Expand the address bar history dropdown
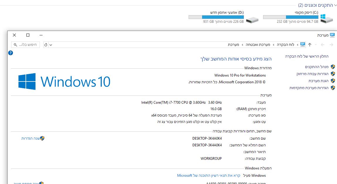The height and width of the screenshot is (184, 337). [x=51, y=45]
